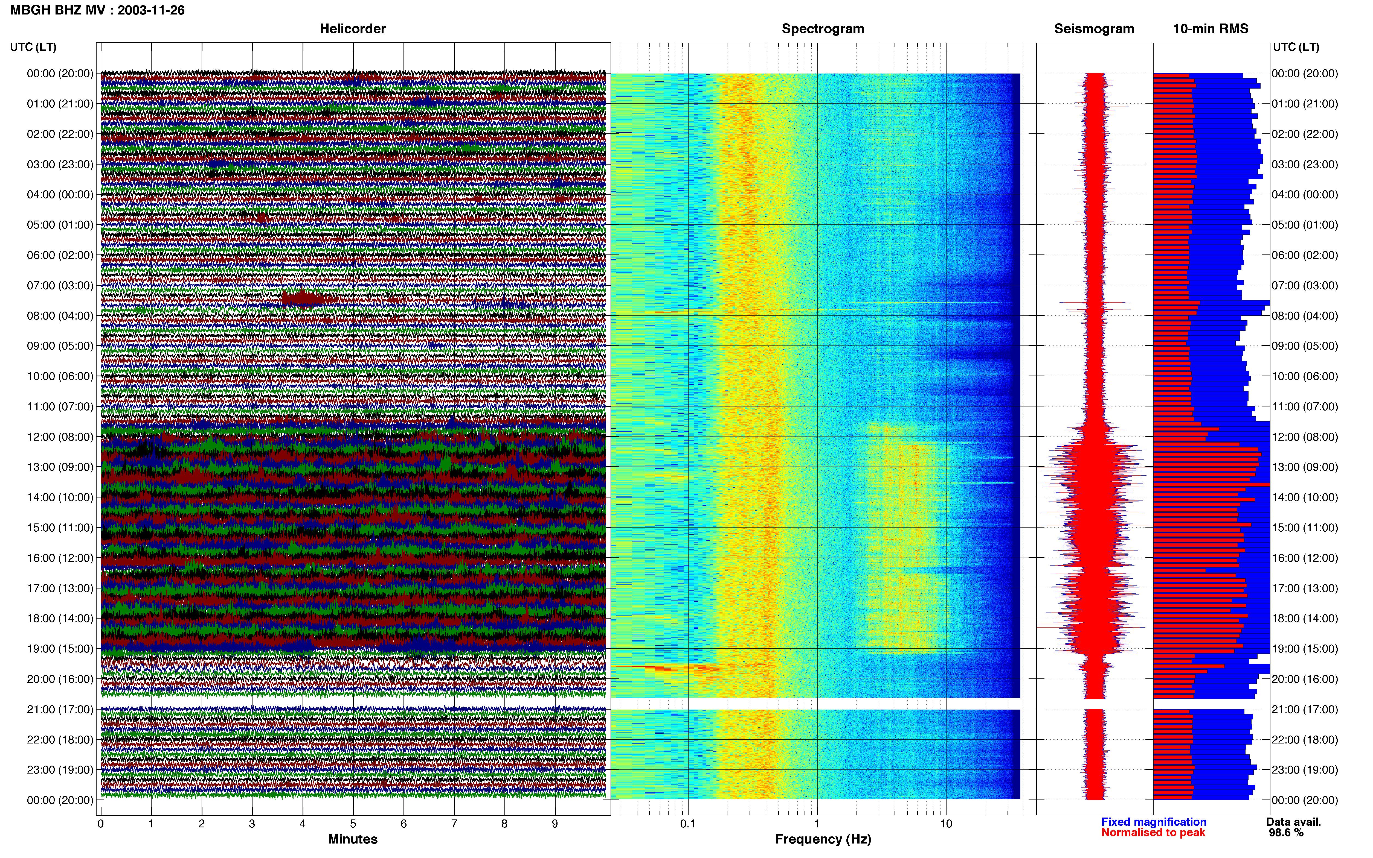Screen dimensions: 1373x858
Task: Click left time label '21:00 (17:00)'
Action: (60, 709)
